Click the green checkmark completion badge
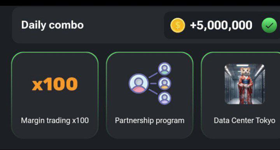 (x=269, y=25)
